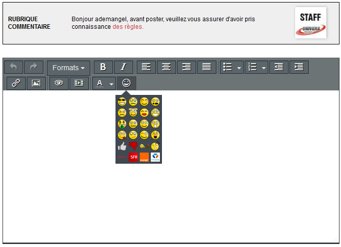Insert the red thumbs down icon
Image resolution: width=341 pixels, height=247 pixels.
[133, 146]
